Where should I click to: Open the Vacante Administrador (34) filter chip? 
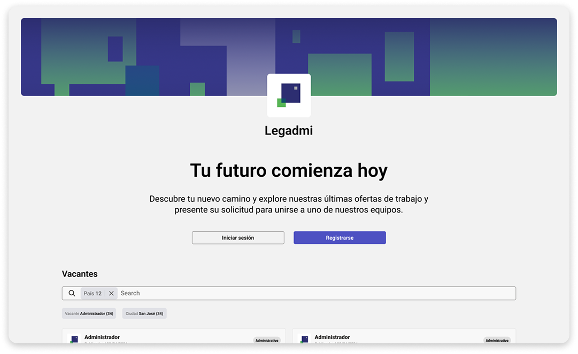tap(89, 313)
